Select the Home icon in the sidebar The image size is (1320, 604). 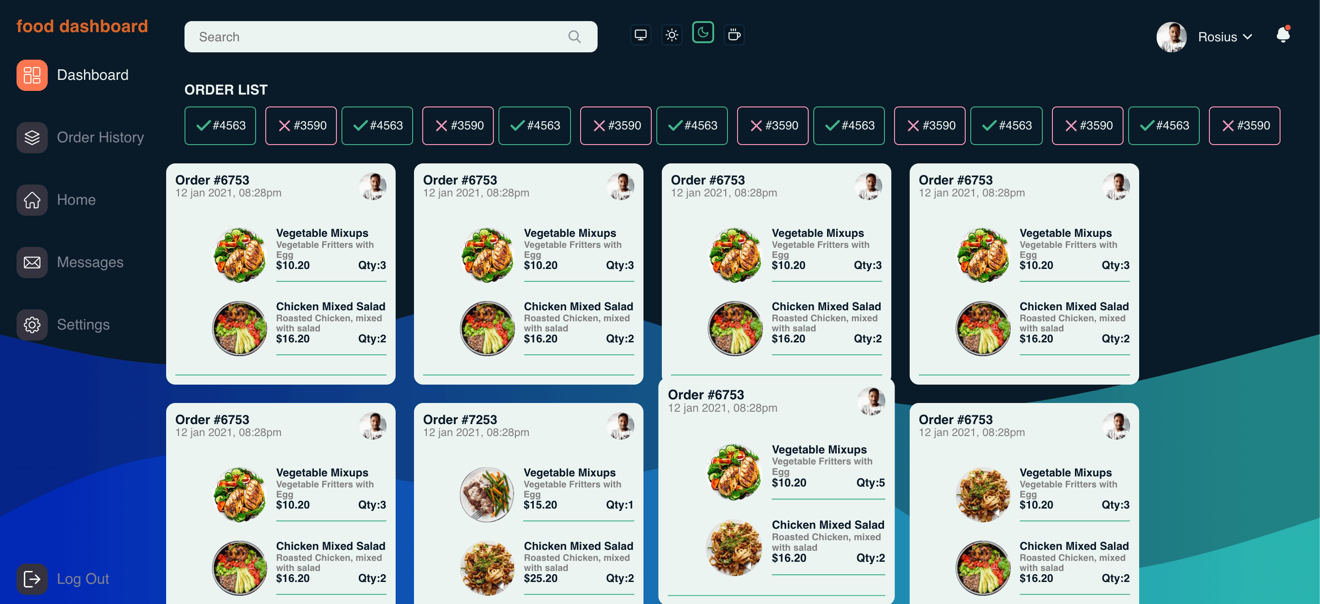coord(32,200)
